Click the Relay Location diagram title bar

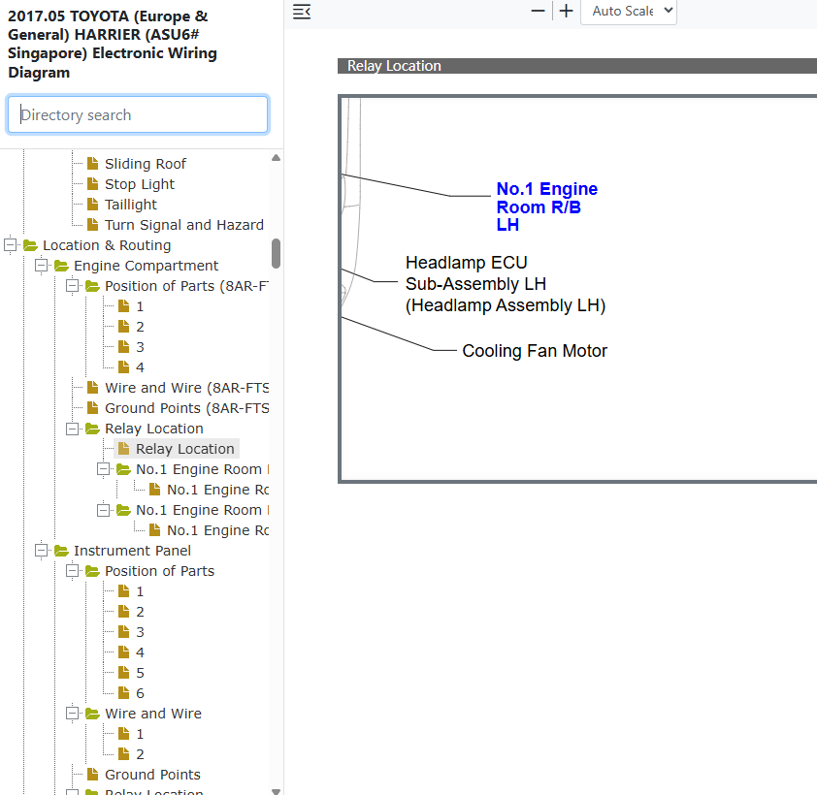(577, 66)
